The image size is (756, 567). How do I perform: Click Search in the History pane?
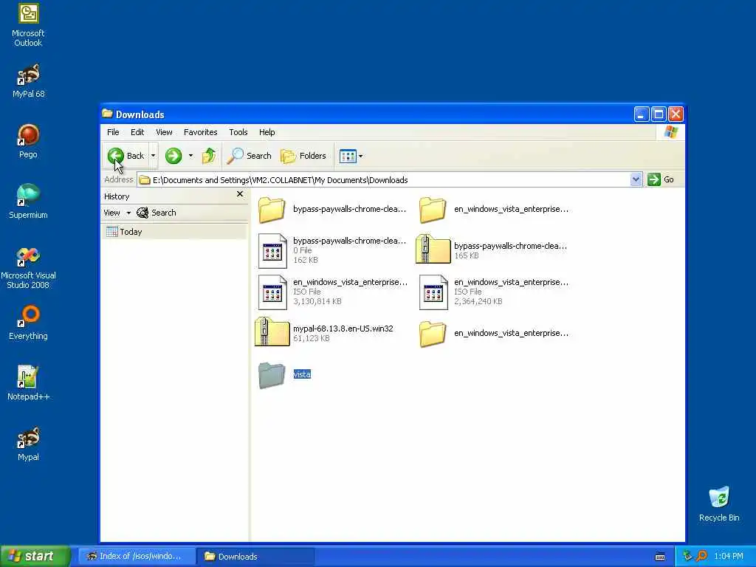[x=157, y=213]
